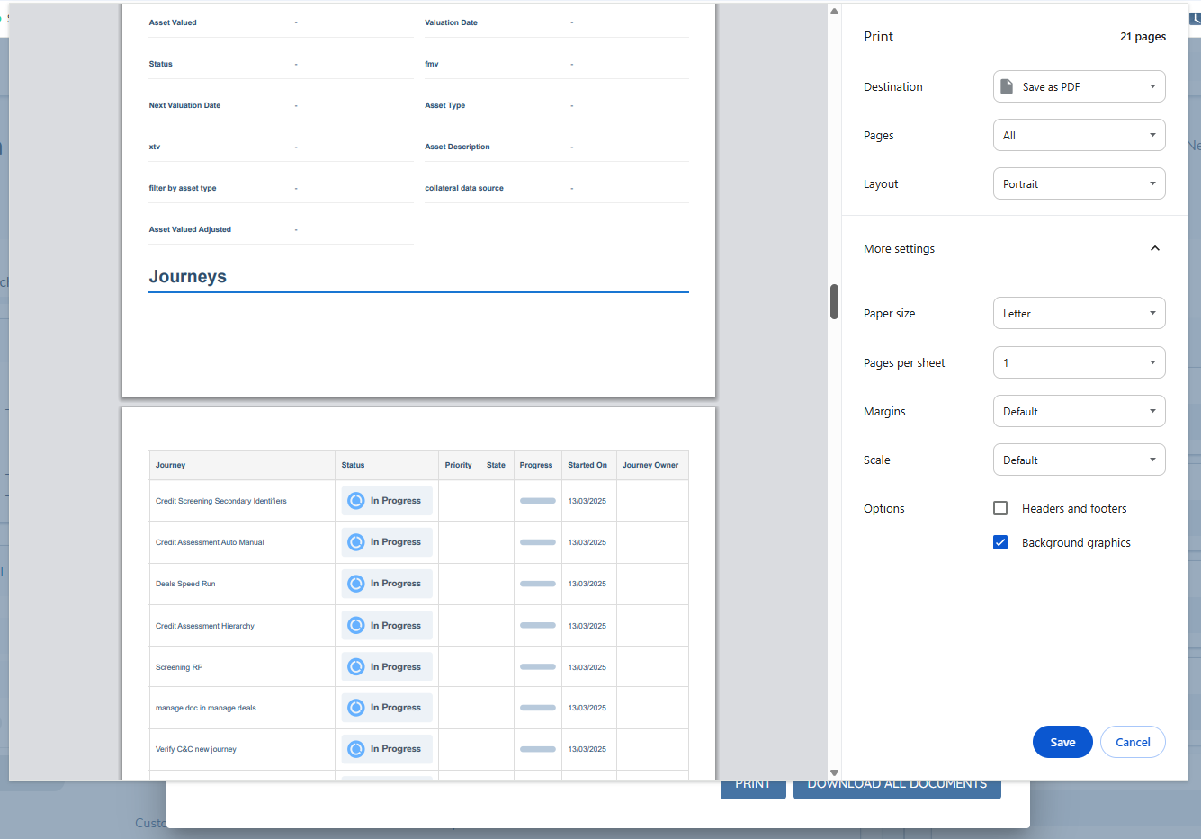
Task: Click the Save button to export the PDF
Action: (x=1062, y=742)
